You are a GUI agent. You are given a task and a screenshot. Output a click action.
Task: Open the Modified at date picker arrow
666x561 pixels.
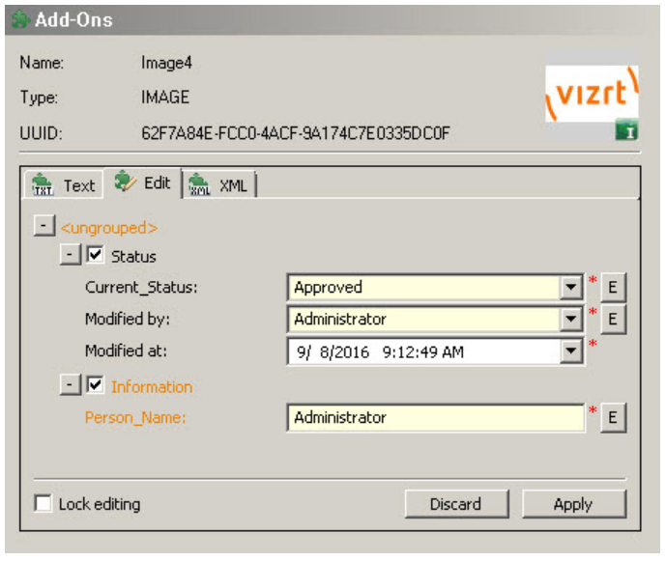[x=571, y=351]
